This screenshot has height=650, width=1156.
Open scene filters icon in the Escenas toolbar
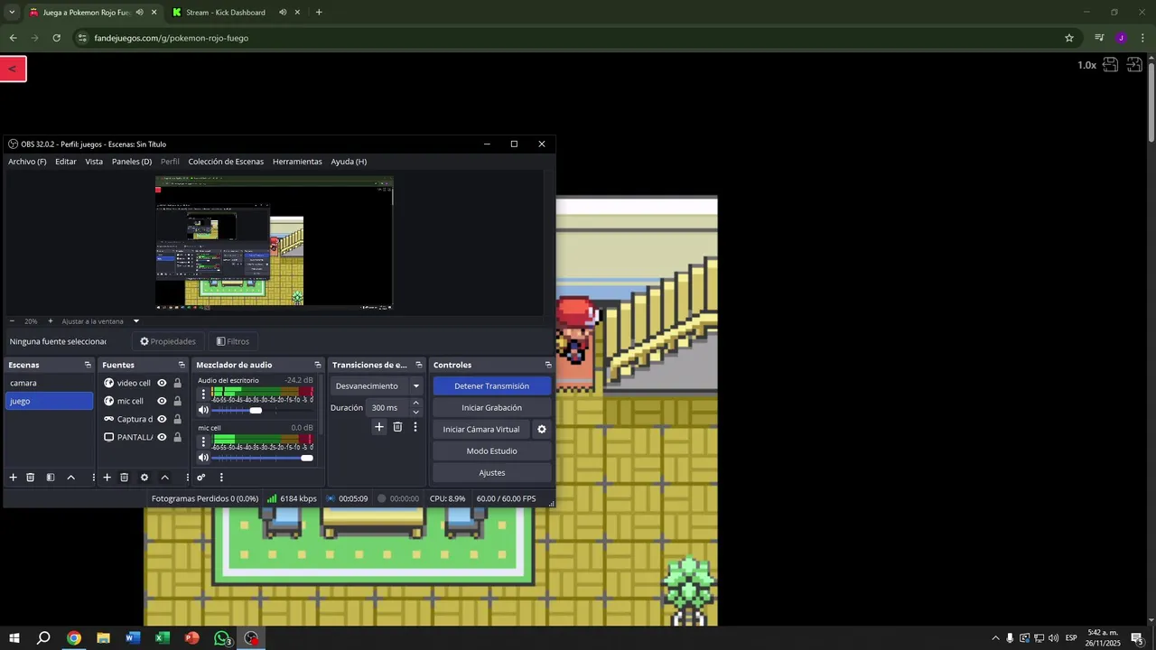click(x=51, y=478)
